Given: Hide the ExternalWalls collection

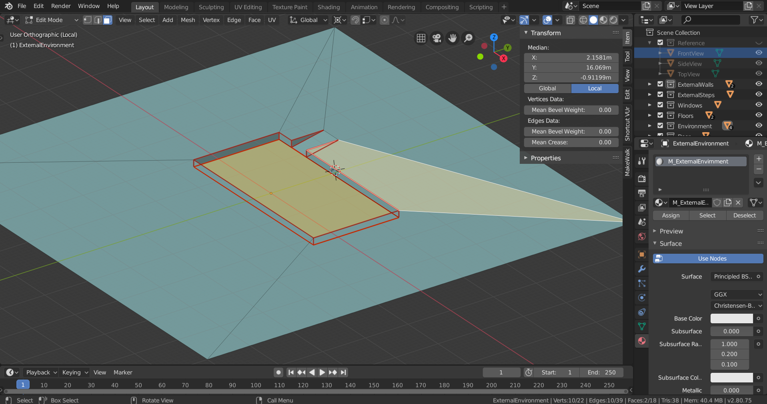Looking at the screenshot, I should point(758,84).
